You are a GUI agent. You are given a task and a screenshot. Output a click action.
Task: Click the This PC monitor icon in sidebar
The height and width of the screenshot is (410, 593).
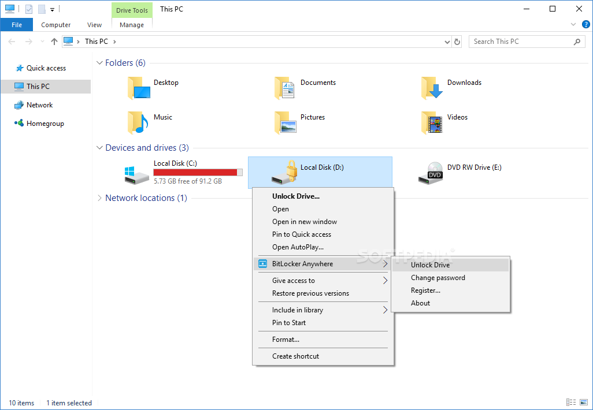click(x=19, y=87)
